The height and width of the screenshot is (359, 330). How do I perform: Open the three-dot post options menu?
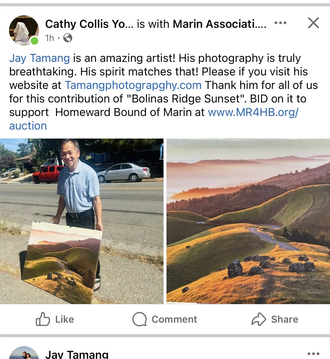point(280,23)
